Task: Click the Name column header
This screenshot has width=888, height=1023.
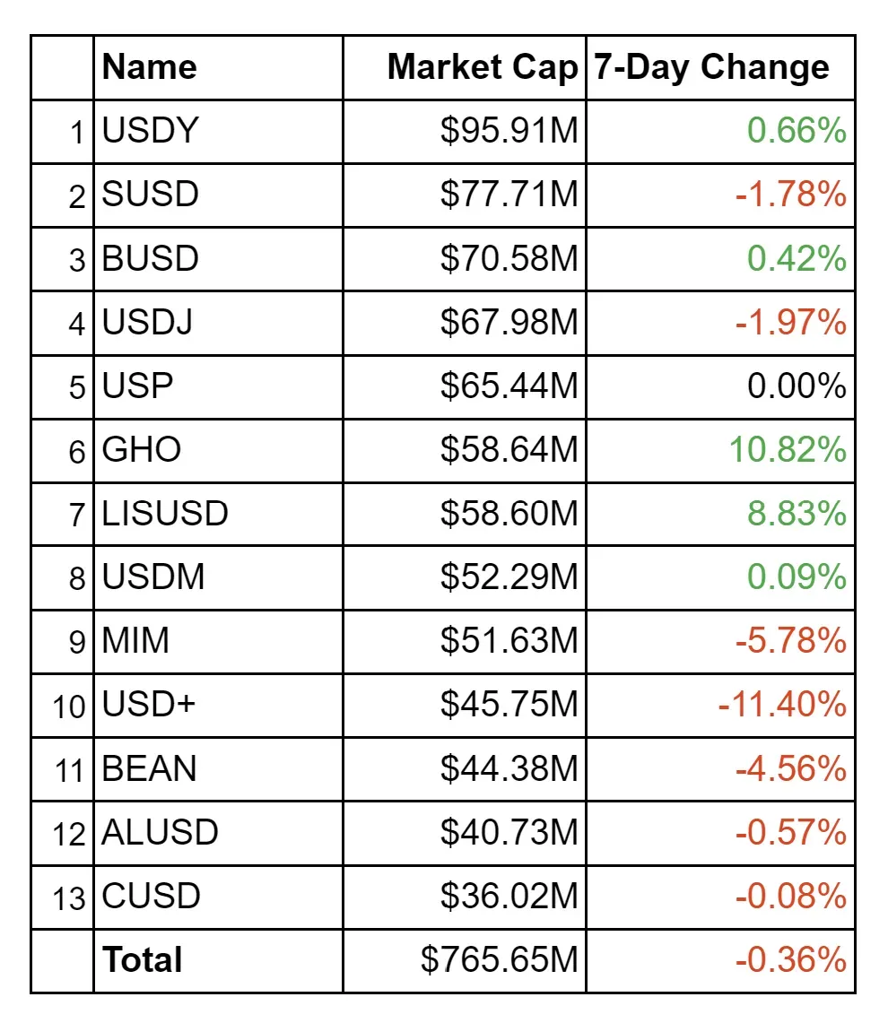Action: tap(150, 68)
